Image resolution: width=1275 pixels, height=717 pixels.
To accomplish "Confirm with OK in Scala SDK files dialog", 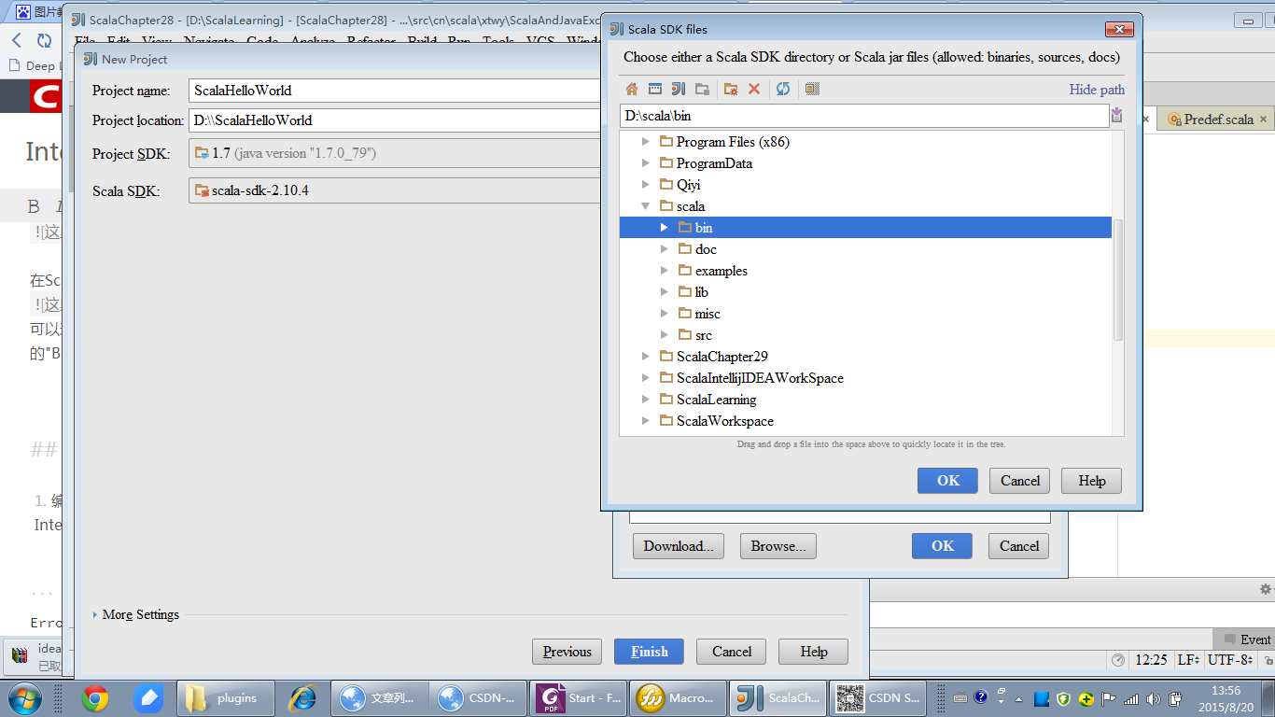I will pyautogui.click(x=947, y=481).
